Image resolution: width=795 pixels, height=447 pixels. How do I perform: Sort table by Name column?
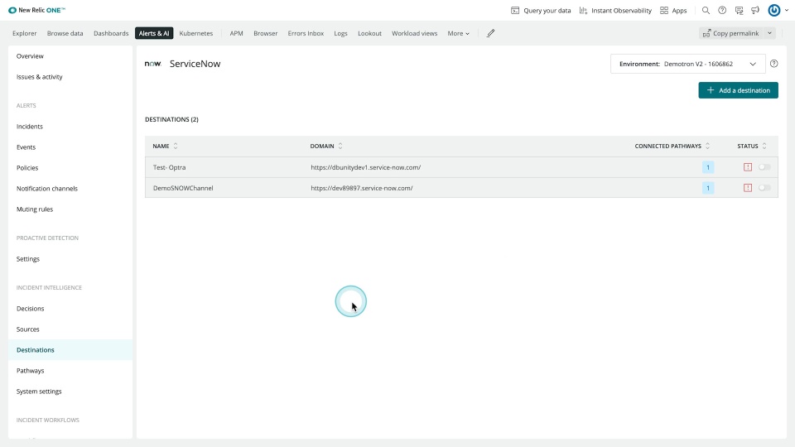point(166,146)
